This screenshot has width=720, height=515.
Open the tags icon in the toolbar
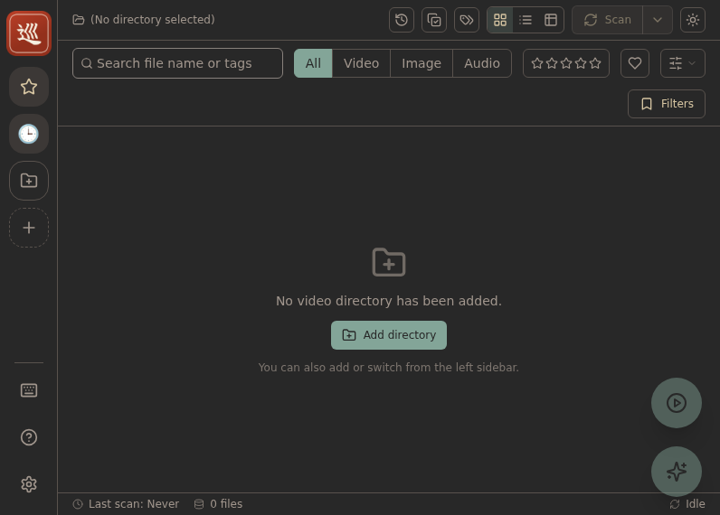pyautogui.click(x=467, y=20)
